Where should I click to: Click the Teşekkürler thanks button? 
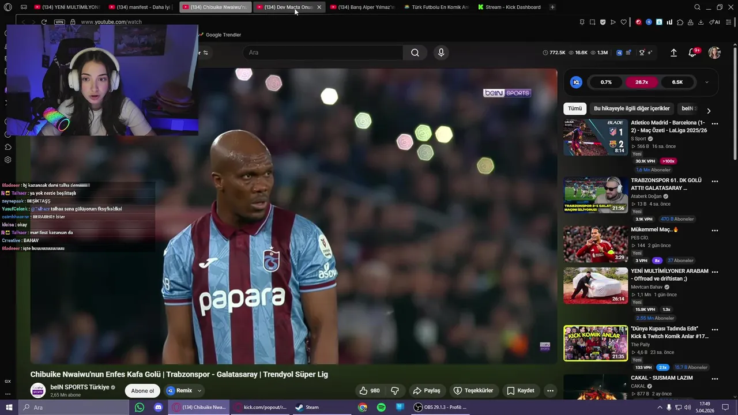(x=473, y=390)
